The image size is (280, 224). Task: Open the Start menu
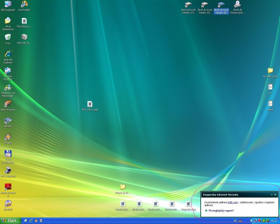point(10,221)
